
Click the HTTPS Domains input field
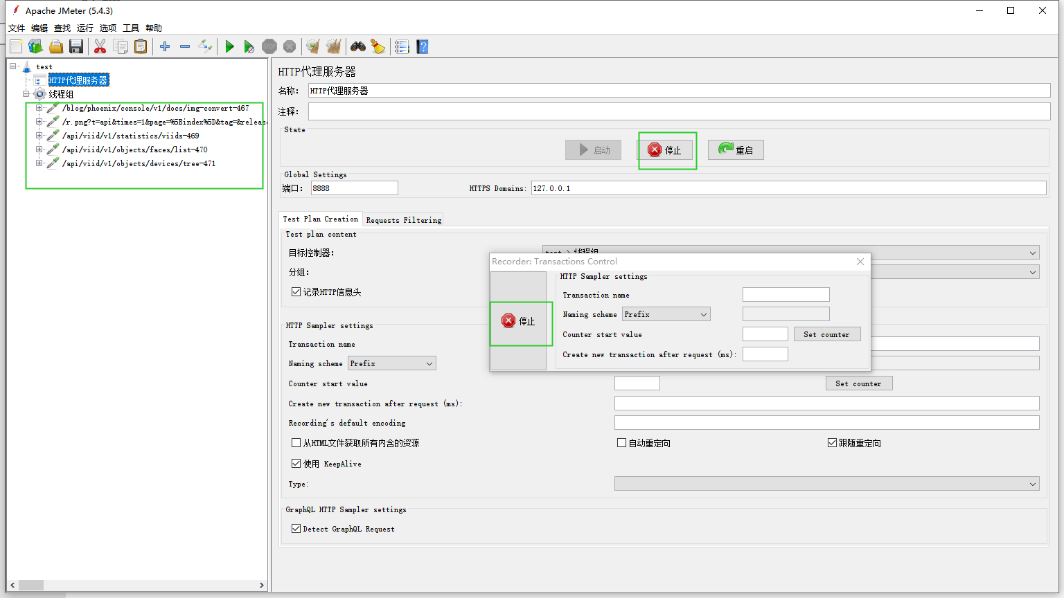coord(788,188)
